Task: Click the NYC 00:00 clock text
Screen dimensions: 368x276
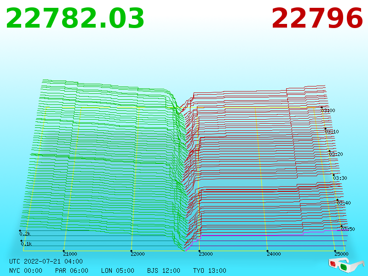Action: 26,270
